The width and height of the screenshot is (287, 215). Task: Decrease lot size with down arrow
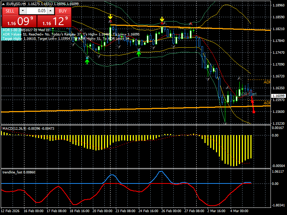point(23,11)
